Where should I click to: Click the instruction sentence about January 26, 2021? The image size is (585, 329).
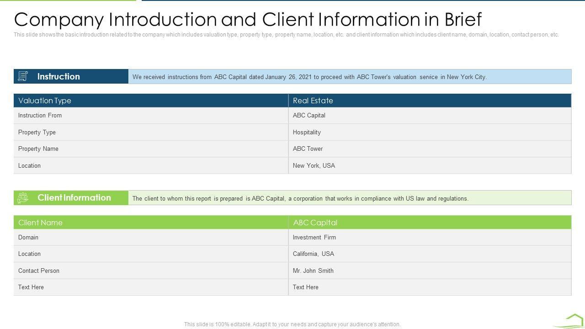click(309, 77)
